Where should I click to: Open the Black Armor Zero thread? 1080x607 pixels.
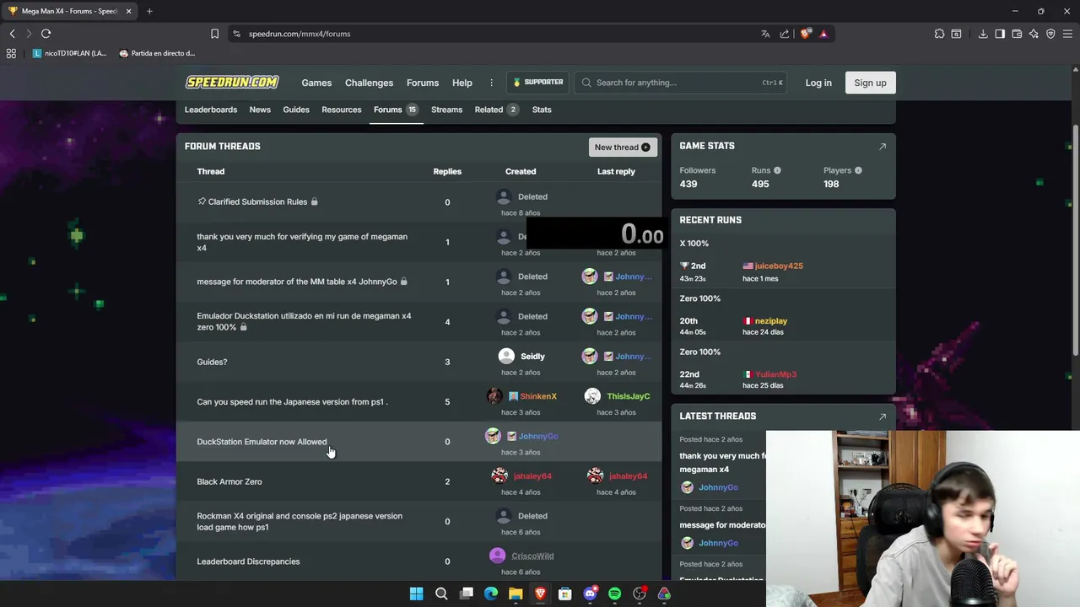(x=229, y=481)
